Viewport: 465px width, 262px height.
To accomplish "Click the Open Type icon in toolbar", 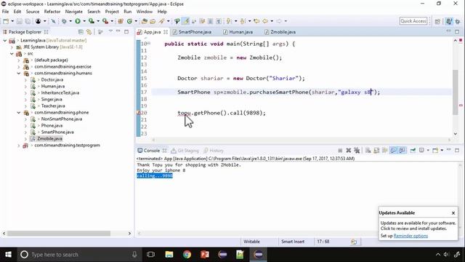I will pos(145,21).
